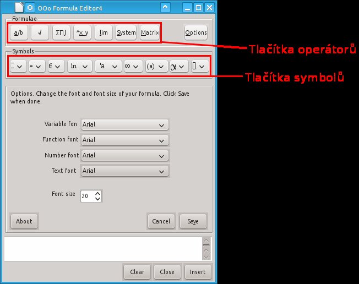Image resolution: width=359 pixels, height=284 pixels.
Task: Open the Function font combo box
Action: click(x=125, y=140)
